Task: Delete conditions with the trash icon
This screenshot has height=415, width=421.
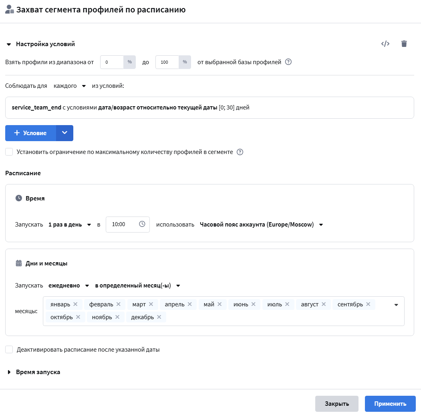Action: coord(404,44)
